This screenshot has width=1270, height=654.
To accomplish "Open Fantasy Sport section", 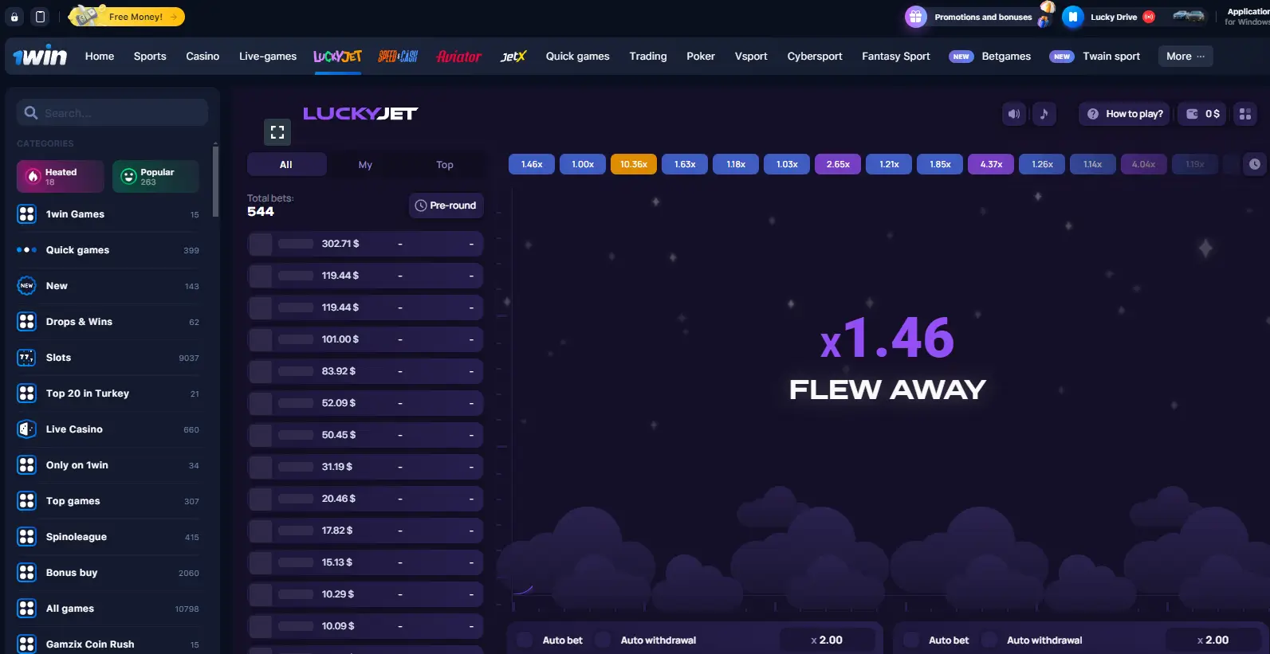I will coord(896,56).
